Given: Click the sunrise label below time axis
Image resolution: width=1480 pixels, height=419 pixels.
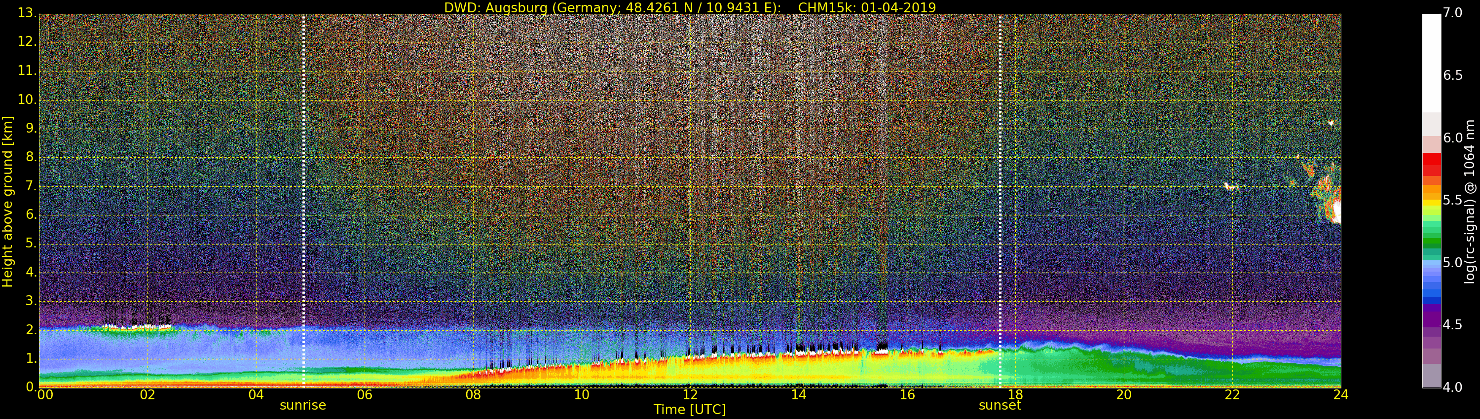Looking at the screenshot, I should (303, 405).
